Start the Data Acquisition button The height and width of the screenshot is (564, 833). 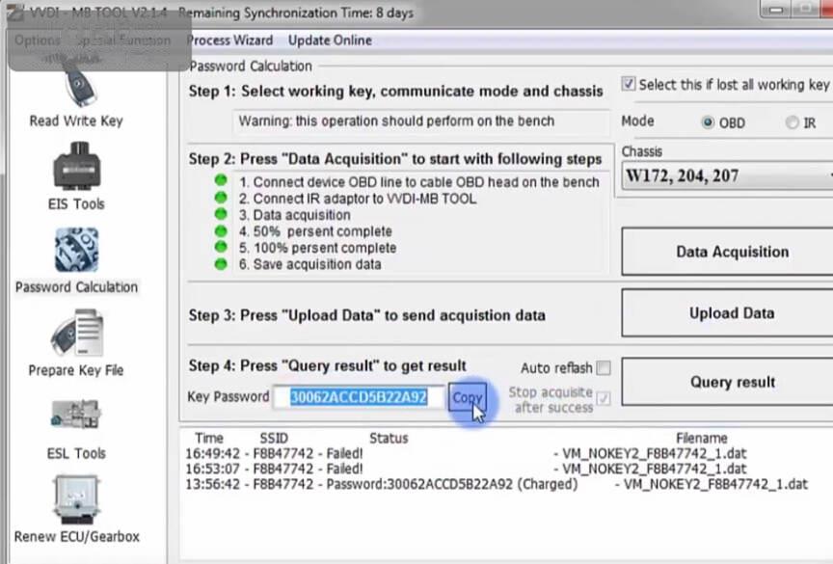[x=727, y=252]
